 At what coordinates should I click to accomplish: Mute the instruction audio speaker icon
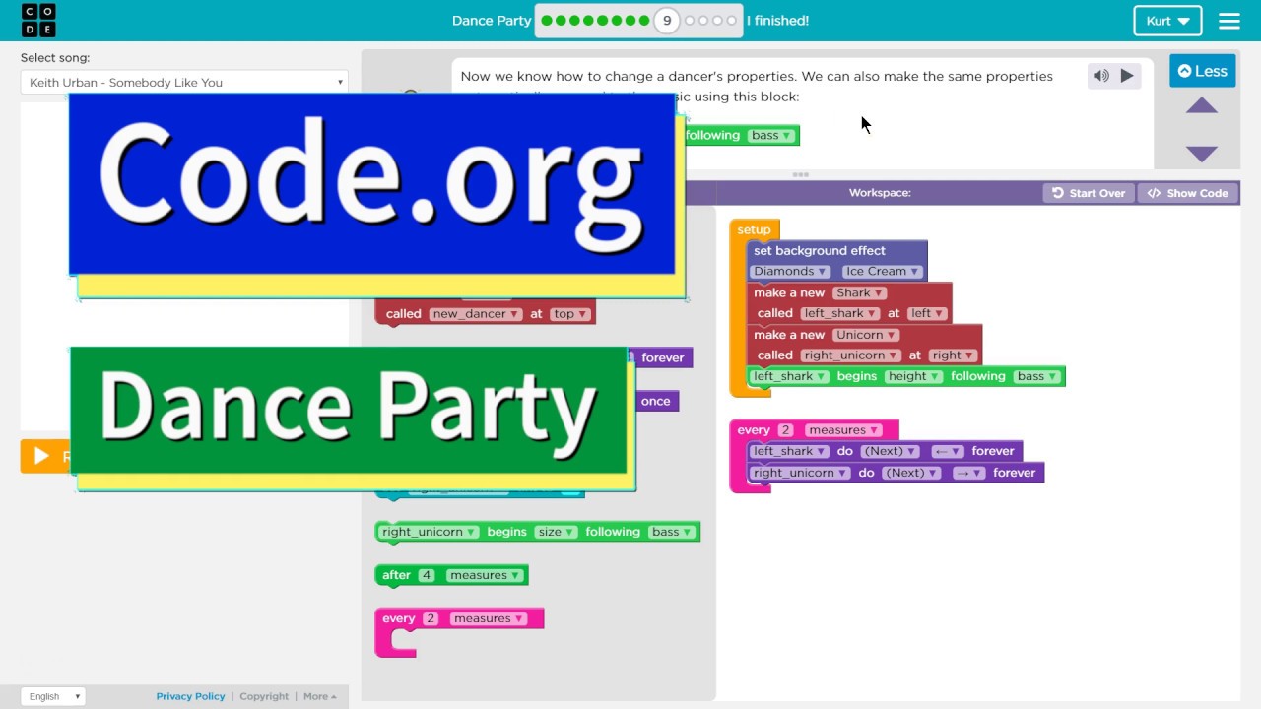click(1101, 76)
